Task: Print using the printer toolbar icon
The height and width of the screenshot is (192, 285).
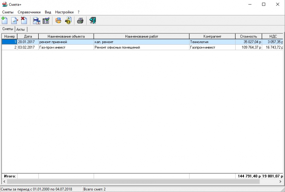Action: click(80, 21)
